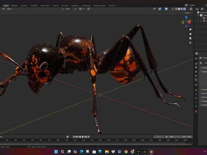Open the Tool tab in Properties editor
The width and height of the screenshot is (207, 155).
pos(196,59)
